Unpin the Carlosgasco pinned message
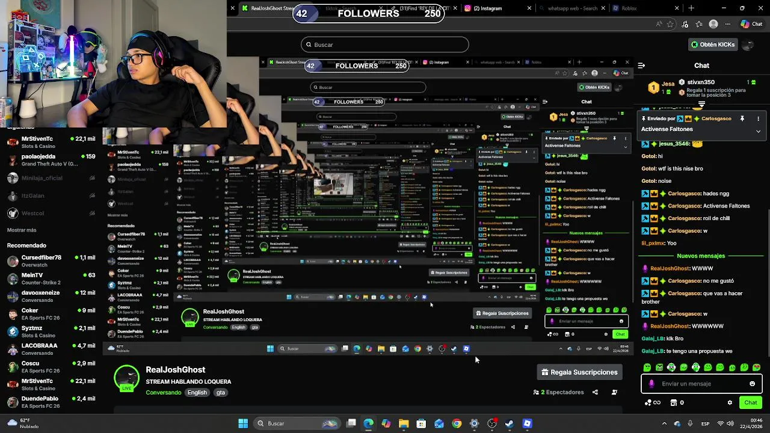 742,119
